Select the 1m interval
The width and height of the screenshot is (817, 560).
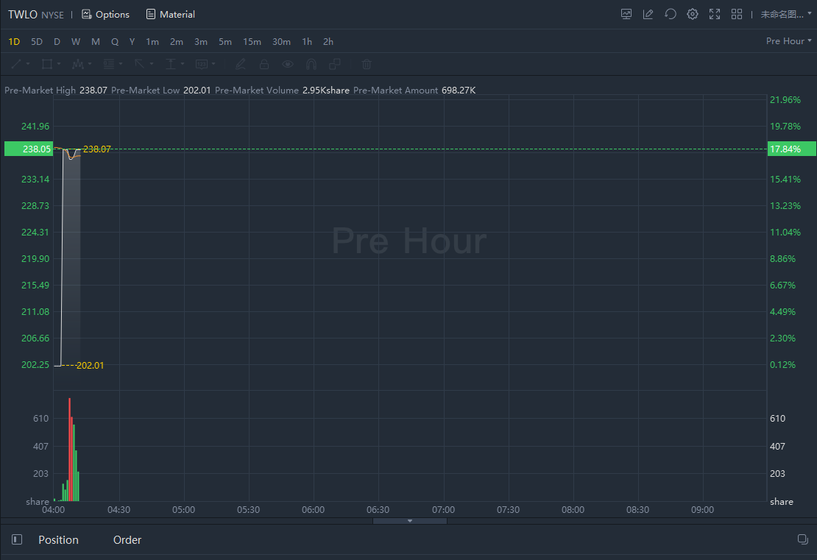[x=152, y=42]
